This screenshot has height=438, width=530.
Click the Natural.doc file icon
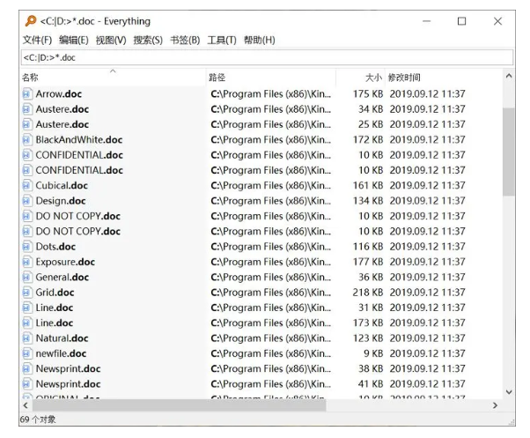pos(27,338)
